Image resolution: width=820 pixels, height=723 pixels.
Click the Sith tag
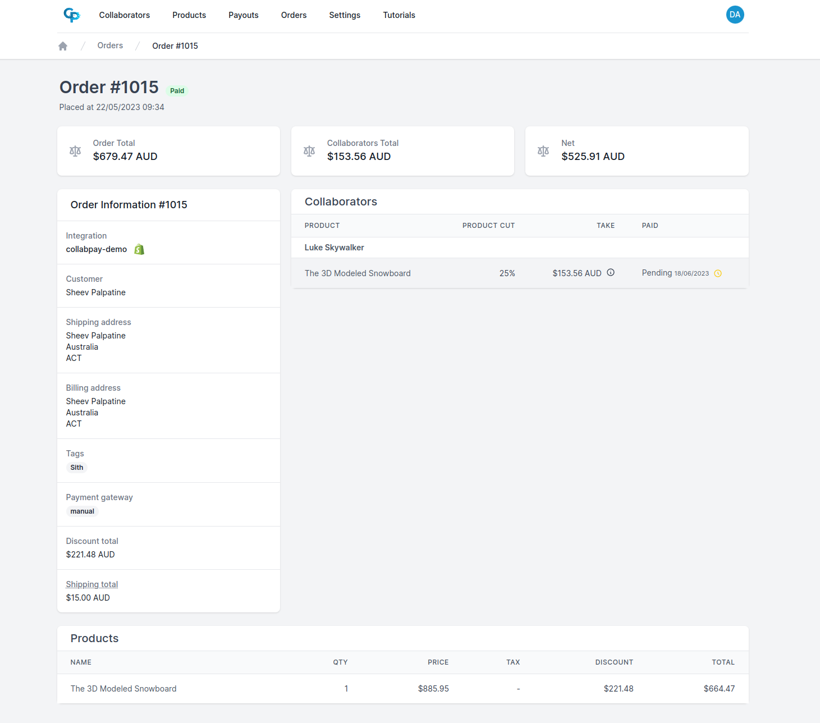click(76, 467)
